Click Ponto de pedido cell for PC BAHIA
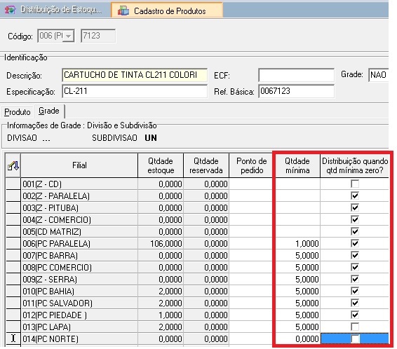The height and width of the screenshot is (349, 397). [x=251, y=291]
